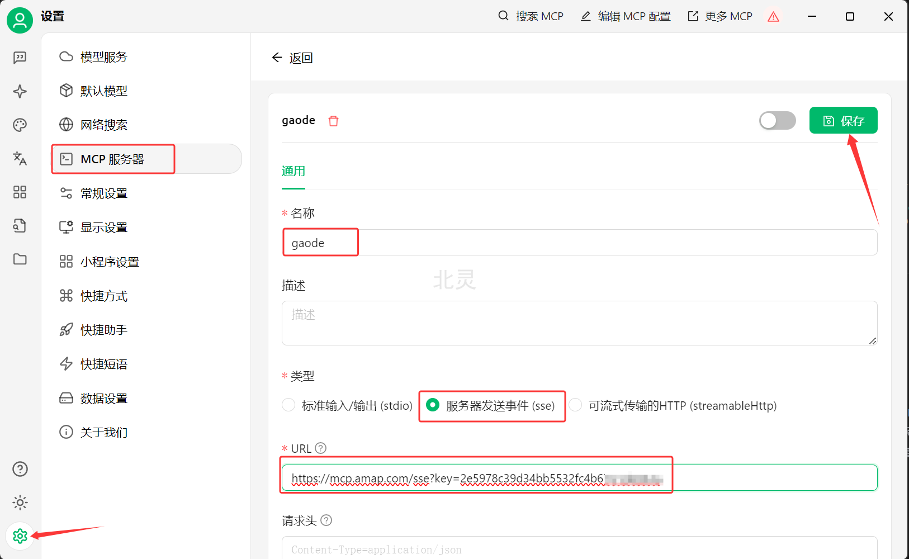Select MCP 服务器 in settings menu
The image size is (909, 559).
[146, 159]
